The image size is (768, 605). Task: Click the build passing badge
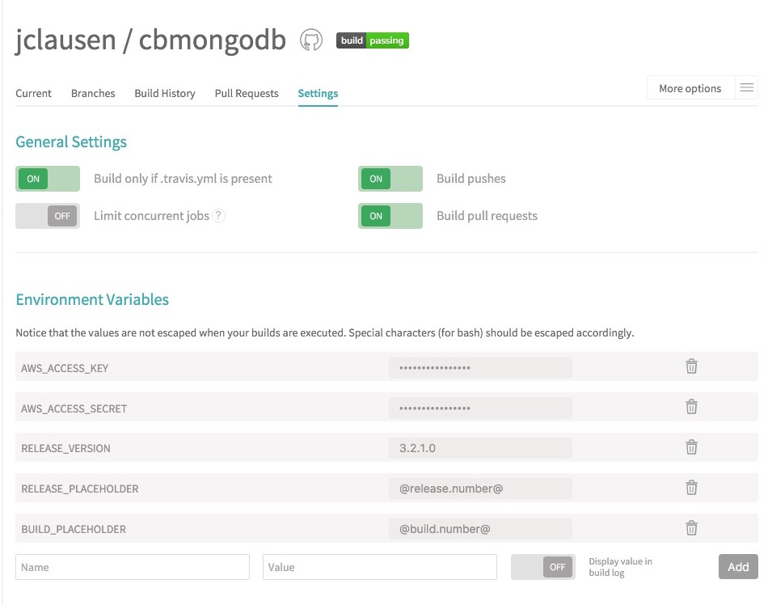(x=373, y=40)
